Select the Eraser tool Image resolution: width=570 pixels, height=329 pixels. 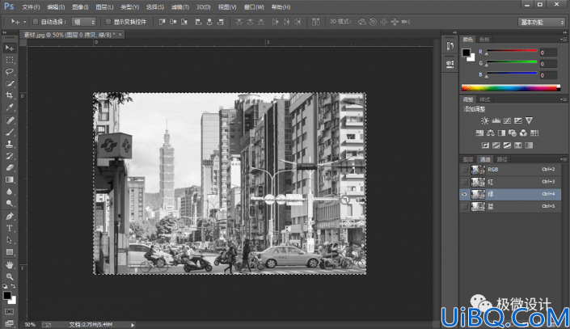10,167
